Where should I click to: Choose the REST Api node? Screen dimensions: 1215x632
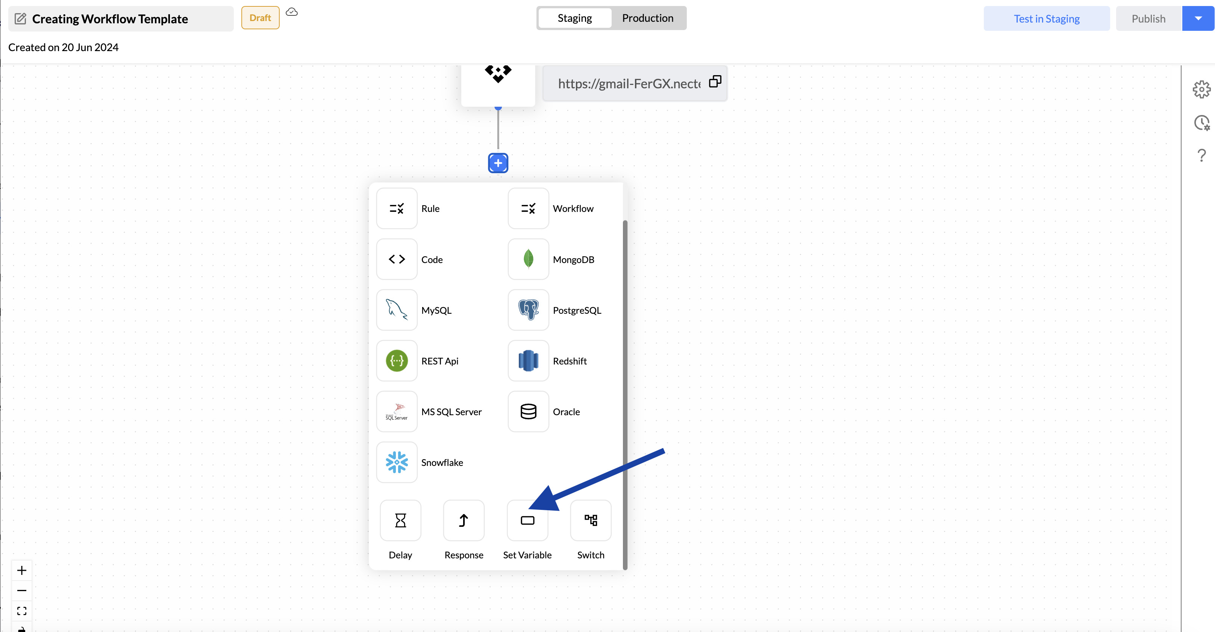coord(397,361)
